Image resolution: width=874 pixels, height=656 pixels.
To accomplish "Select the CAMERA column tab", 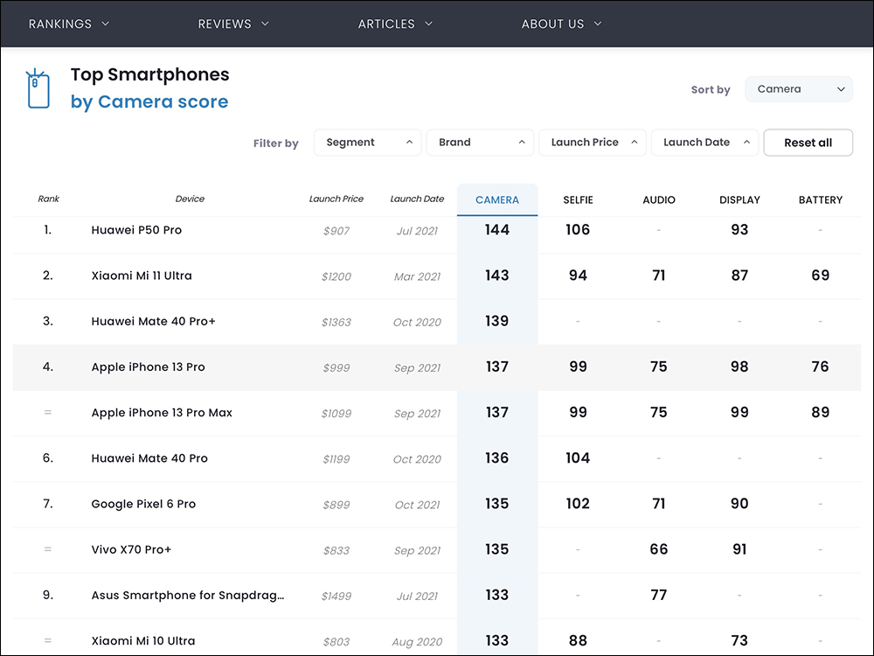I will pos(496,200).
